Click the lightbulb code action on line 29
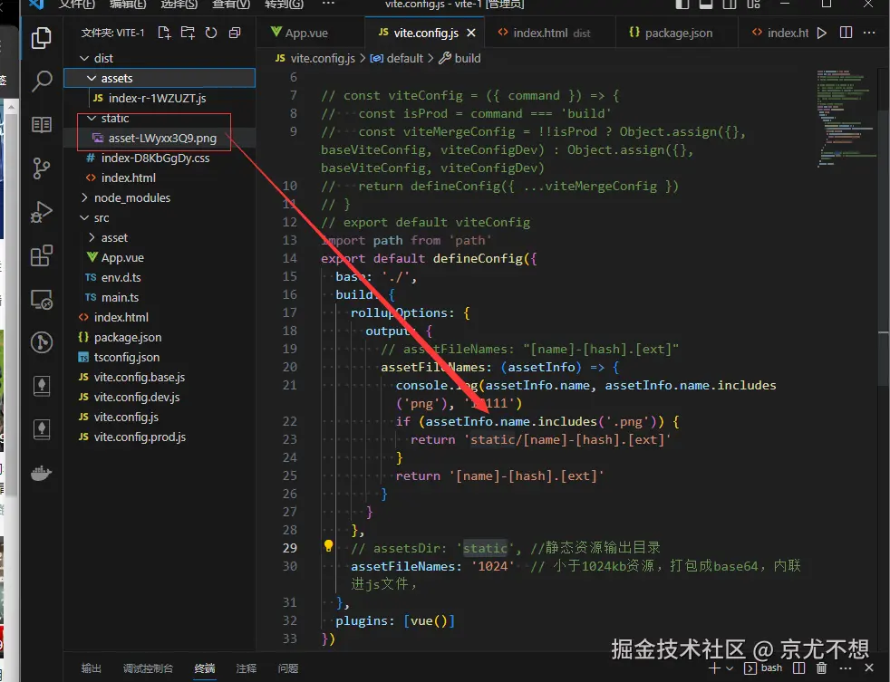Viewport: 890px width, 682px height. coord(328,546)
